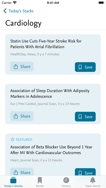
Task: Share the Beta Blocker Use article
Action: (22, 172)
